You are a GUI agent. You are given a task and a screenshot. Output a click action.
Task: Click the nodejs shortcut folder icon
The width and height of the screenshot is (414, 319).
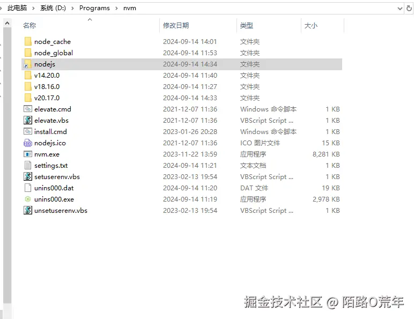click(28, 64)
